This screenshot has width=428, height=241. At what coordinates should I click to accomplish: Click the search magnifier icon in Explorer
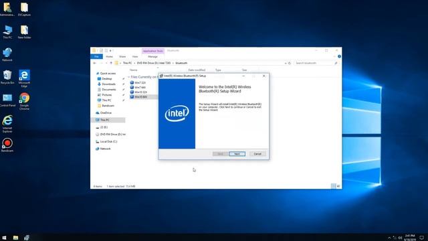336,63
